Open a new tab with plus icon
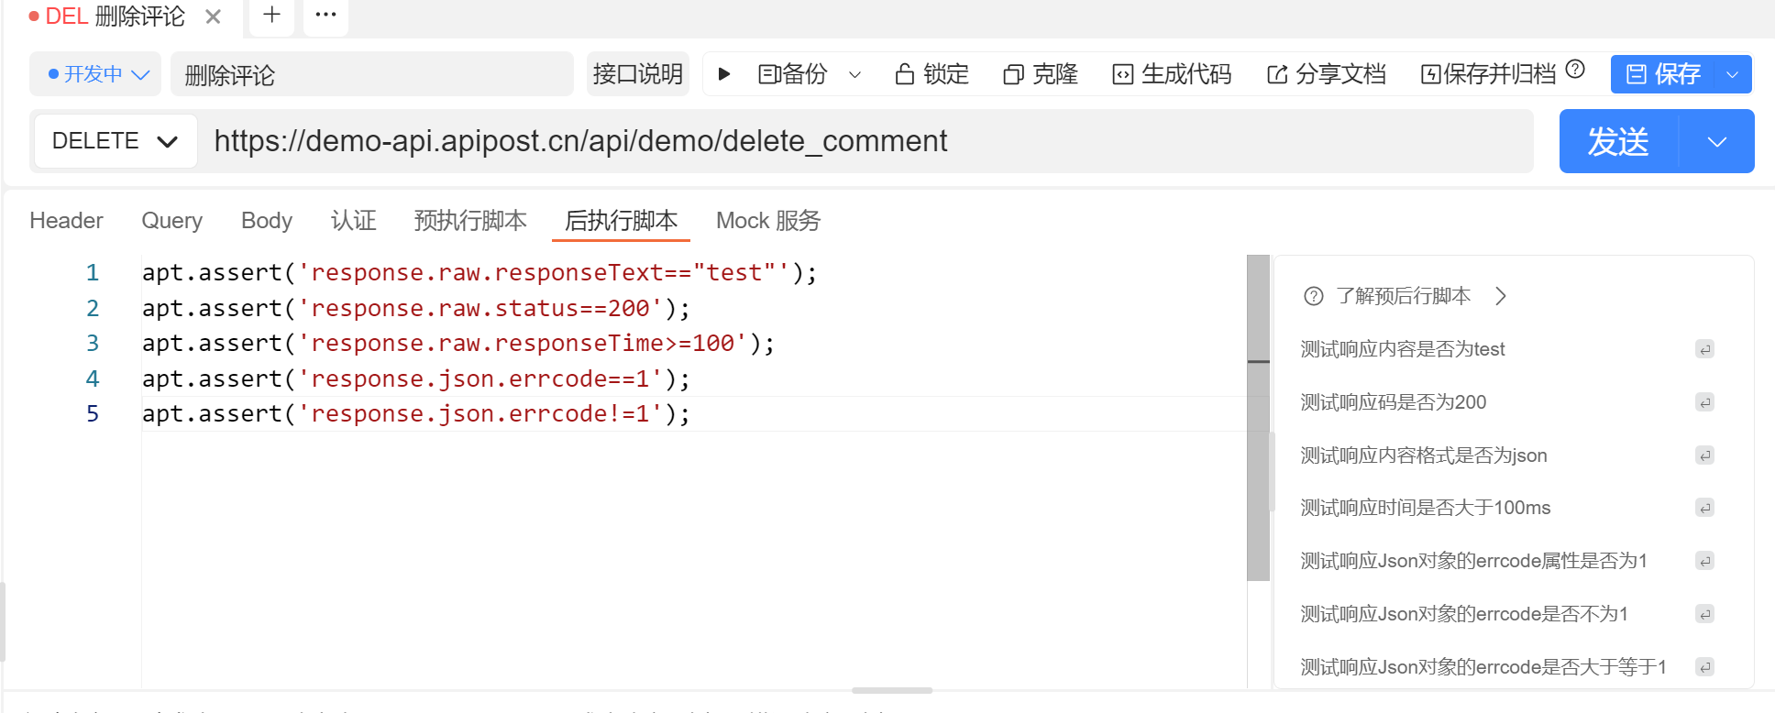 pyautogui.click(x=271, y=15)
